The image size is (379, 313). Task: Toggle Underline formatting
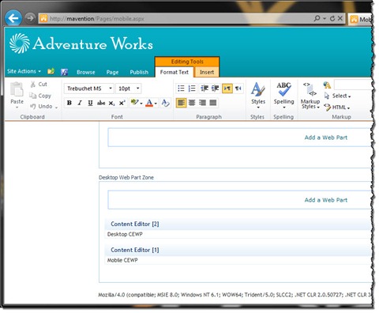90,103
